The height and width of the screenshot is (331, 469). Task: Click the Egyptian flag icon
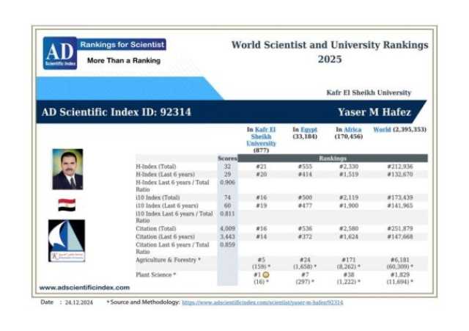click(x=67, y=205)
